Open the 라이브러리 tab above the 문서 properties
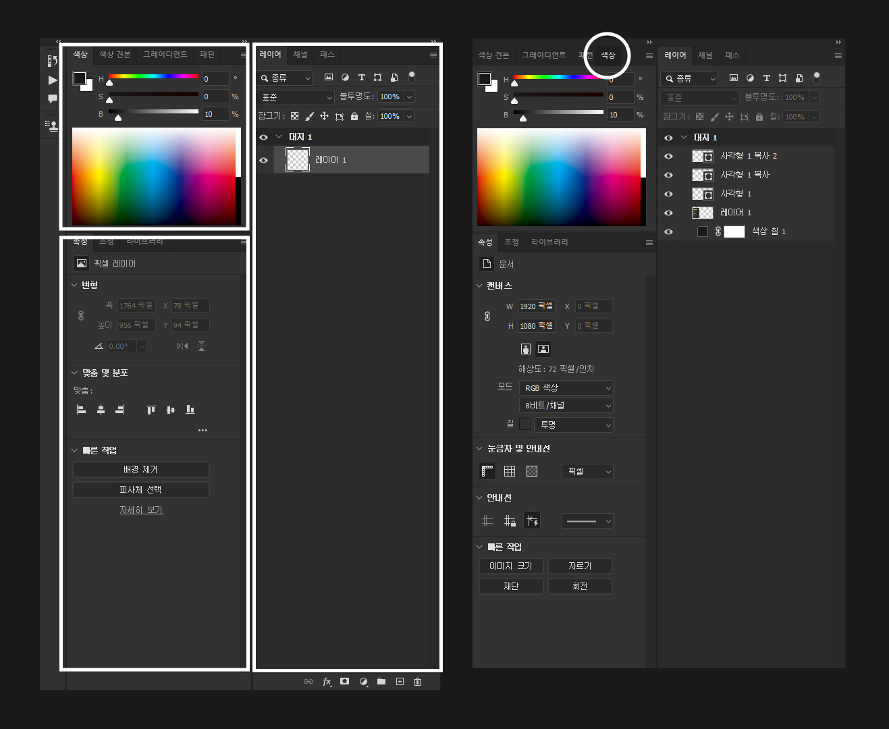This screenshot has width=889, height=729. point(549,242)
